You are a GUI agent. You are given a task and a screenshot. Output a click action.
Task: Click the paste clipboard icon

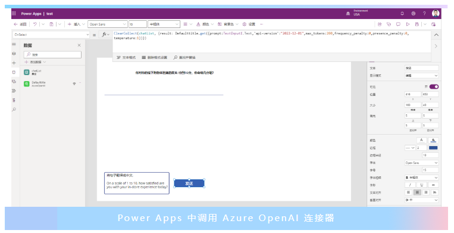point(51,24)
